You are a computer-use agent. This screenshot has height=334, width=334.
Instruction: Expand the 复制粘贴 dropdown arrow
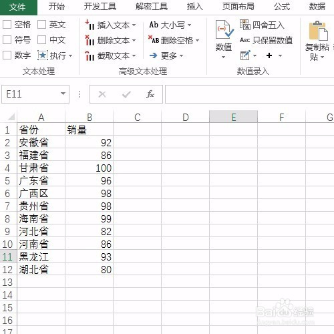[x=322, y=57]
